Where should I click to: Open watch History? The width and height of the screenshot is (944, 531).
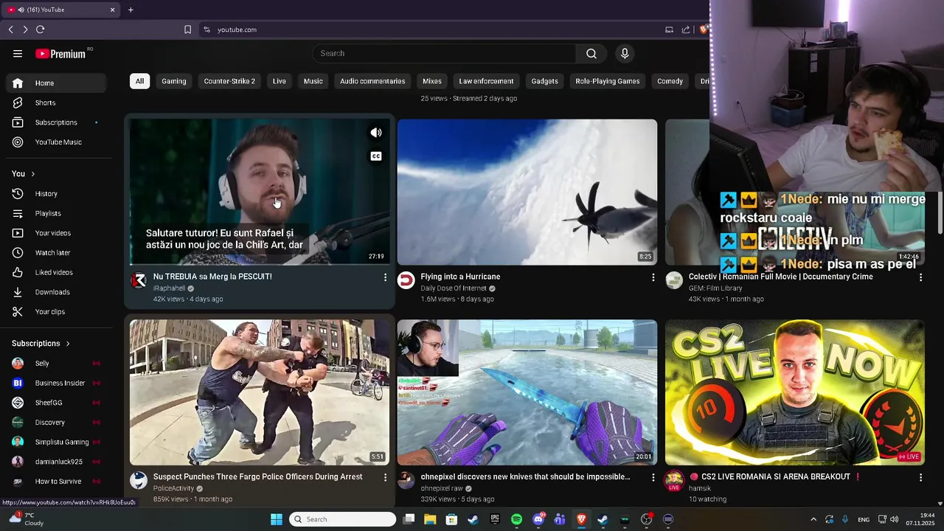(56, 194)
